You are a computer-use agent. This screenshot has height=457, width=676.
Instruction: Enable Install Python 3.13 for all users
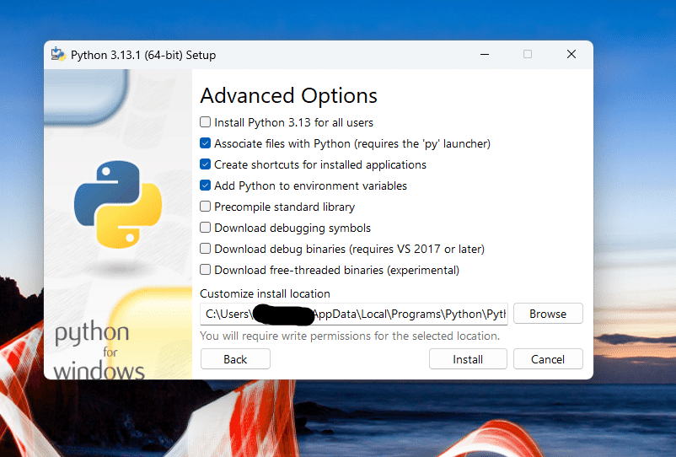point(205,122)
